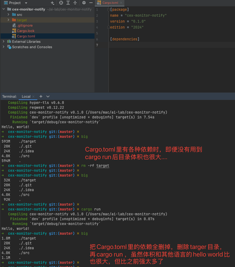Image resolution: width=235 pixels, height=267 pixels.
Task: Close the Cargo.toml editor tab
Action: pyautogui.click(x=121, y=3)
